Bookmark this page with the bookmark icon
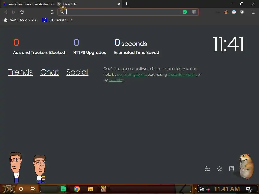Screen dimensions: 259x194 click(x=52, y=12)
